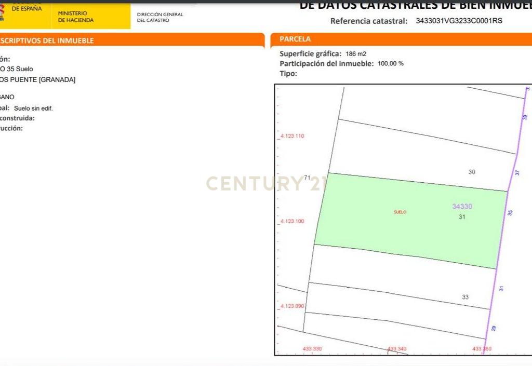The width and height of the screenshot is (532, 366).
Task: Click the 'DESCRIPTIVOS DEL INMUEBLE' orange header
Action: 47,40
